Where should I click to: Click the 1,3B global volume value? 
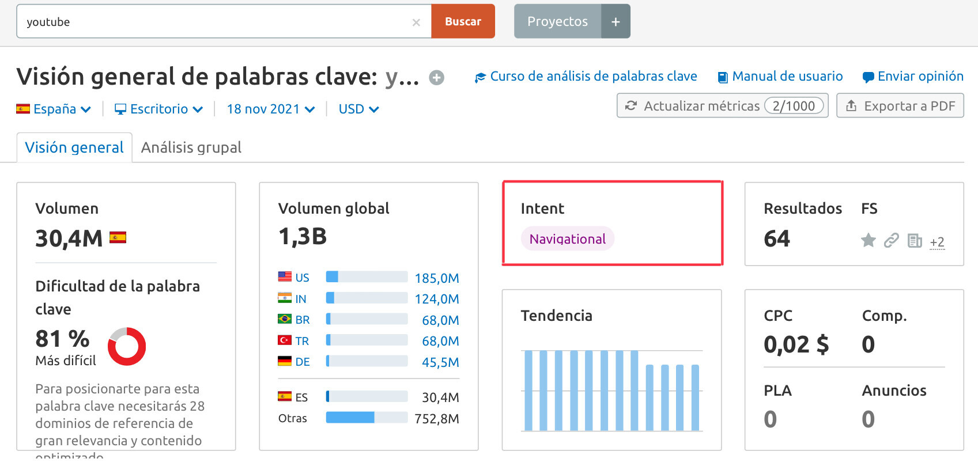click(303, 236)
